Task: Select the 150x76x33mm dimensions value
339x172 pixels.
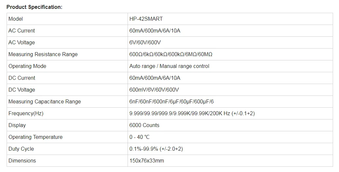Action: click(x=146, y=161)
